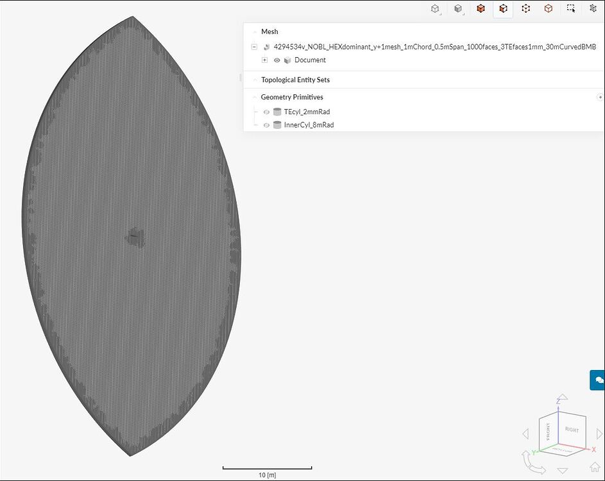605x481 pixels.
Task: Show the InnerCyl_8mRad geometry primitive
Action: 266,125
